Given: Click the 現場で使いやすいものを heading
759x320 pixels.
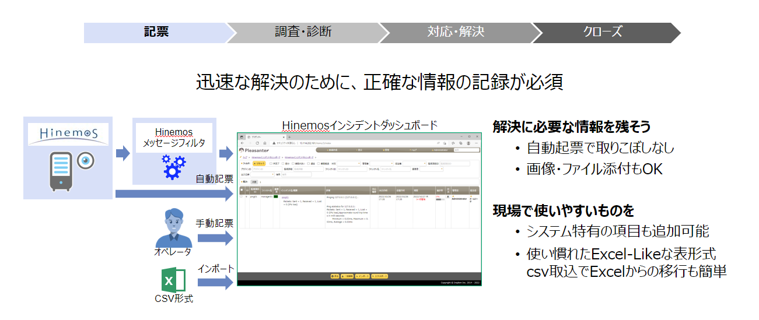Looking at the screenshot, I should 563,210.
